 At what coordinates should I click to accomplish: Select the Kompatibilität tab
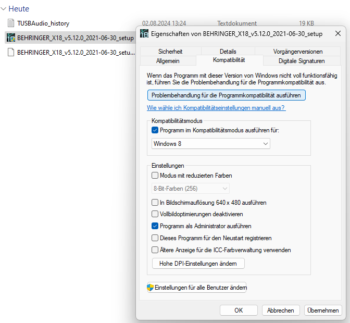[229, 60]
